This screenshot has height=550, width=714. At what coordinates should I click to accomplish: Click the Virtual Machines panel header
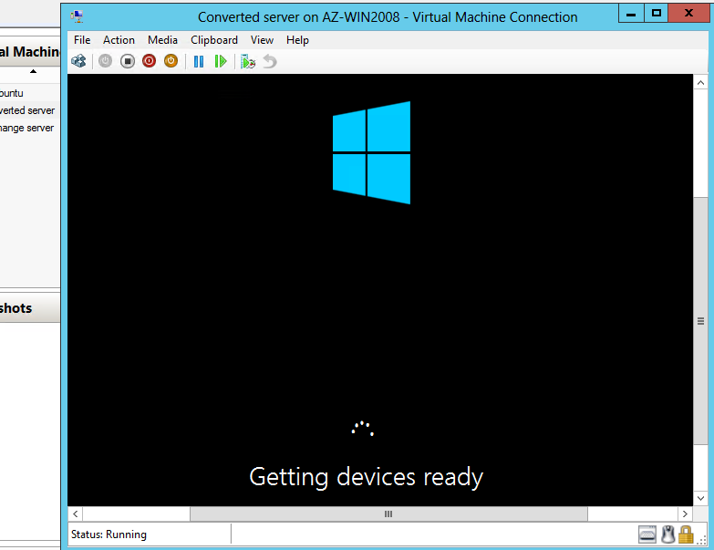pyautogui.click(x=30, y=52)
